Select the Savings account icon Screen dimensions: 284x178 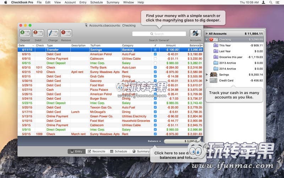coord(213,74)
